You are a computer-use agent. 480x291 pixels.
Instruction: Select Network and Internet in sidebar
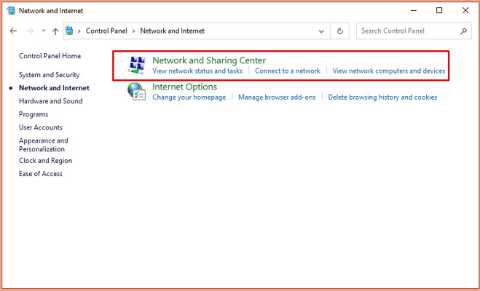click(x=54, y=88)
